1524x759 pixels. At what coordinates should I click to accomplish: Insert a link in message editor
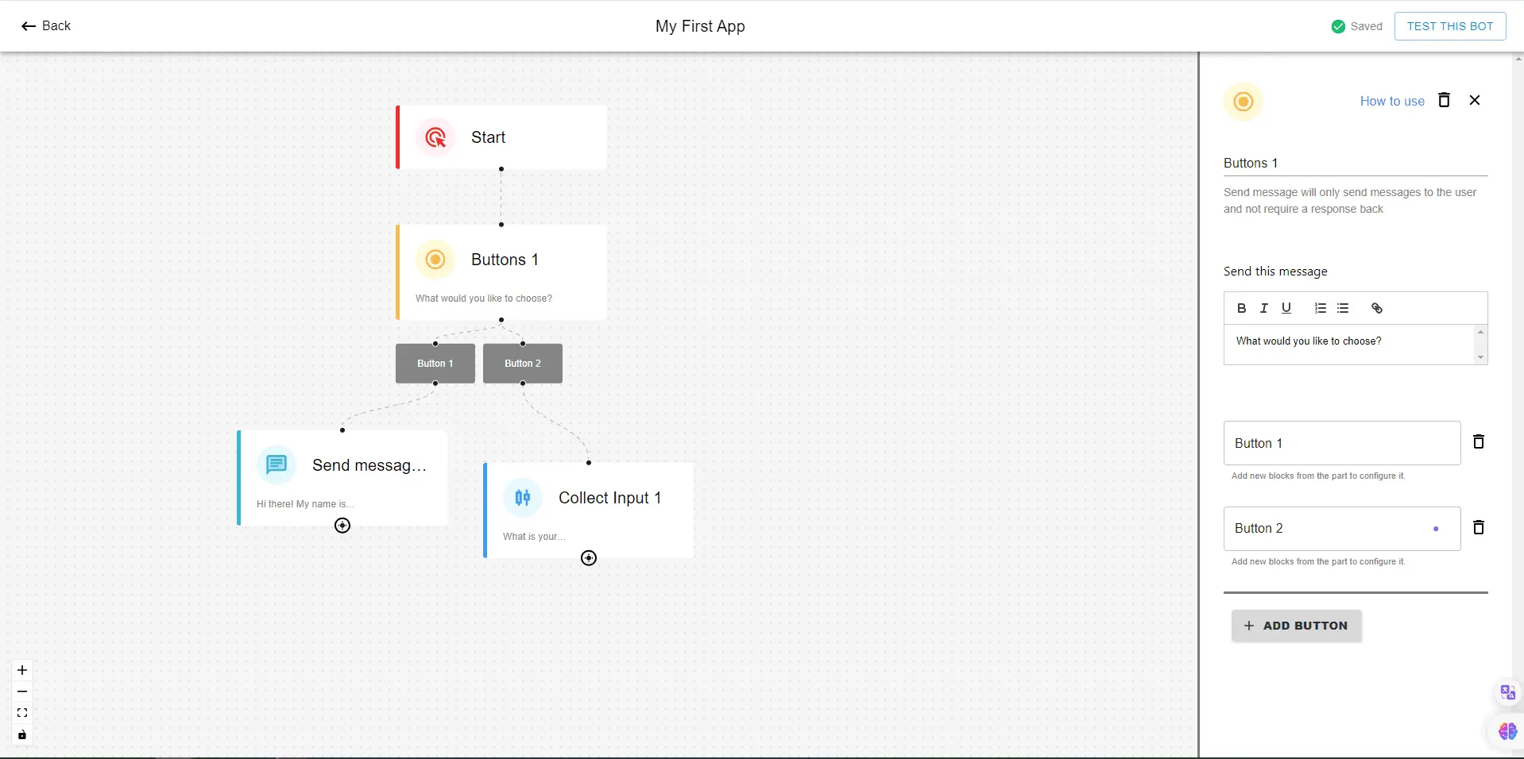point(1377,308)
